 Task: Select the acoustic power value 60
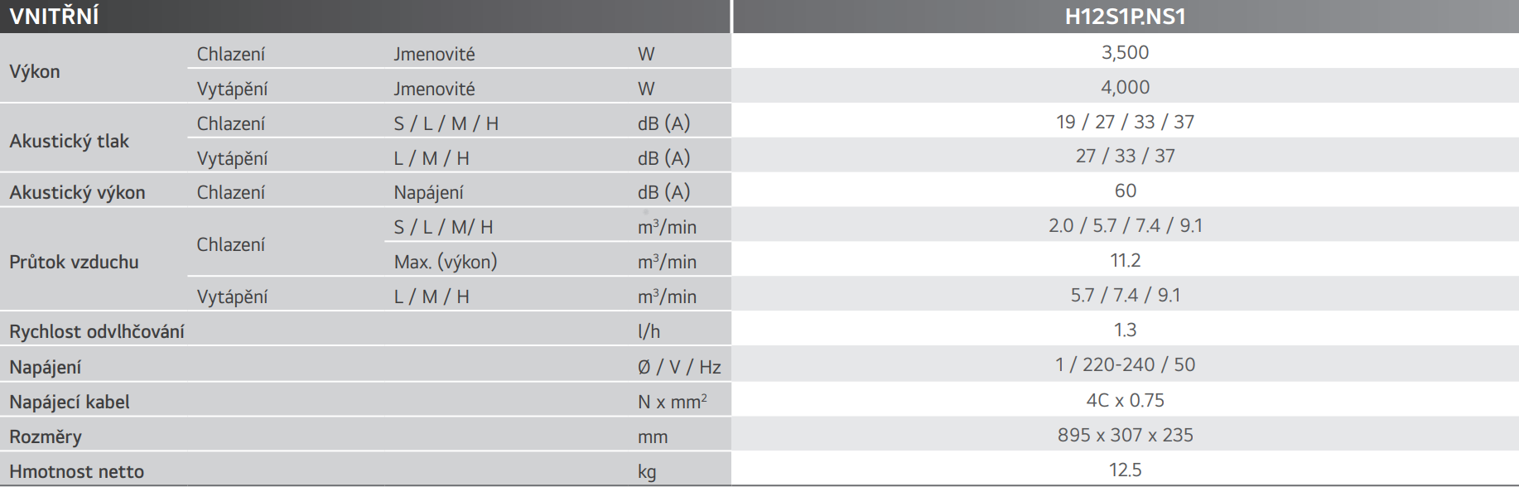(x=1125, y=190)
